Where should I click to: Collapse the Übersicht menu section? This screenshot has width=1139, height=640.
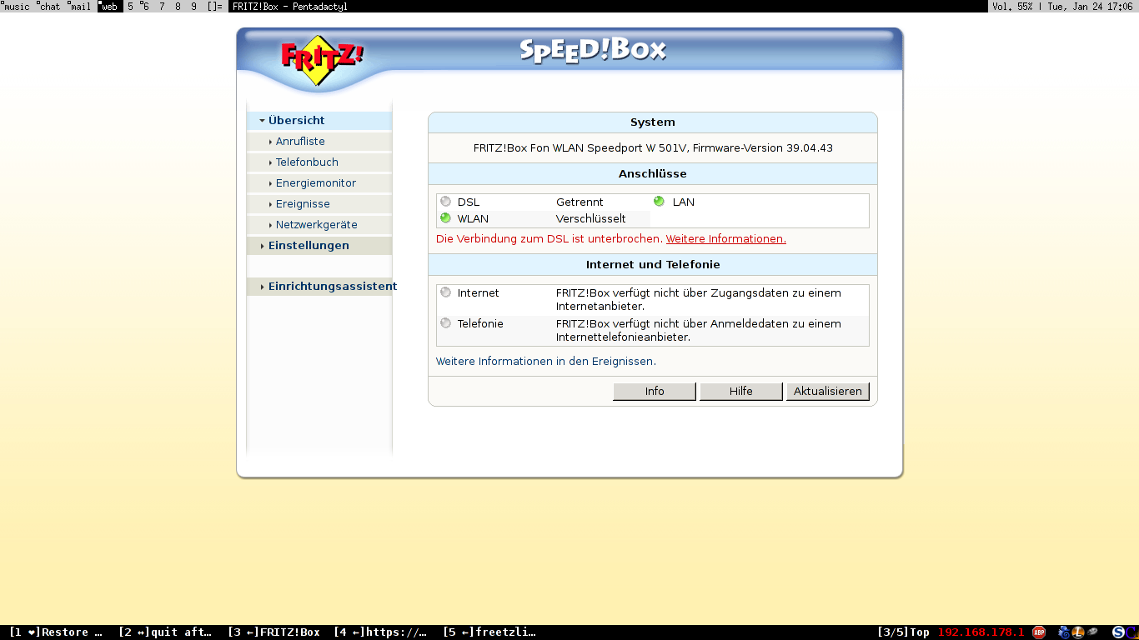click(319, 121)
